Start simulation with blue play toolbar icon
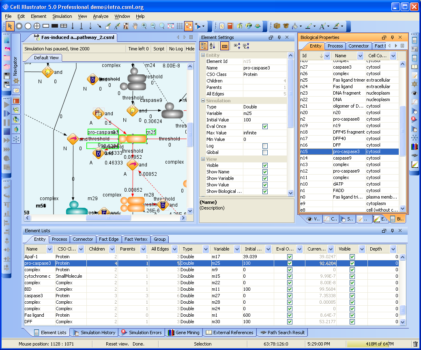 click(198, 26)
